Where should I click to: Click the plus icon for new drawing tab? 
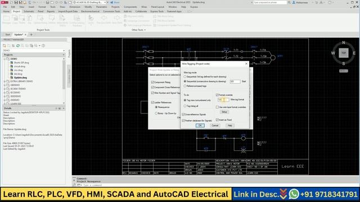click(x=31, y=35)
